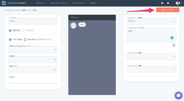The width and height of the screenshot is (184, 101).
Task: Open the notifications bell icon
Action: coord(168,3)
